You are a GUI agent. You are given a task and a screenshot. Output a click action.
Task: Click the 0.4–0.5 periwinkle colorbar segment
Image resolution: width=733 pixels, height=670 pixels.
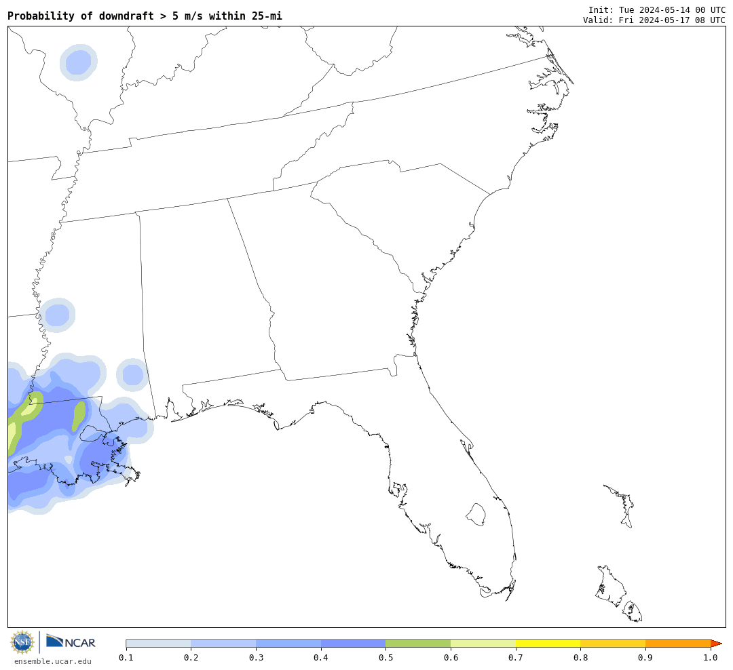coord(354,644)
